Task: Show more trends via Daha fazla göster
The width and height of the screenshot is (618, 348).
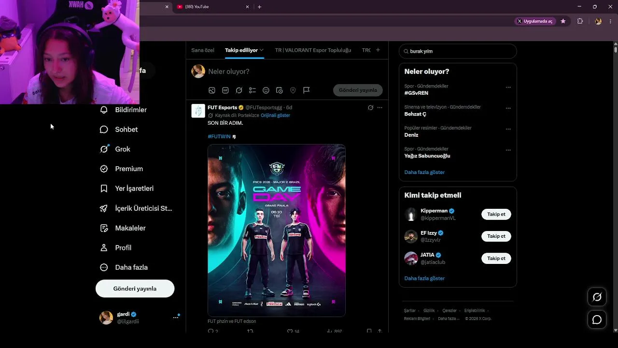Action: click(x=424, y=172)
